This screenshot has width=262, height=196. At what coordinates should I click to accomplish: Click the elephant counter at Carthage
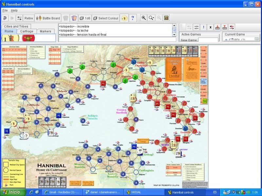pos(140,151)
